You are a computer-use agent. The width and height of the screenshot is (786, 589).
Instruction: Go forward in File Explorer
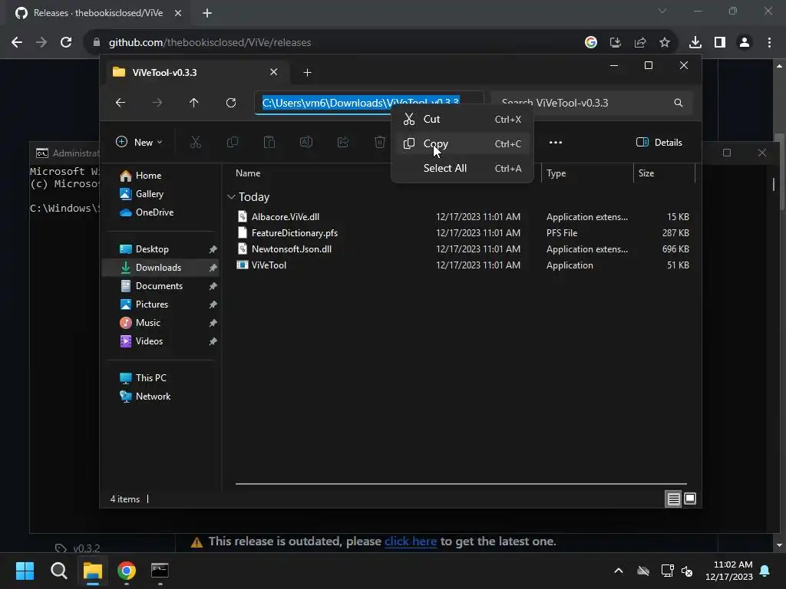[x=157, y=103]
